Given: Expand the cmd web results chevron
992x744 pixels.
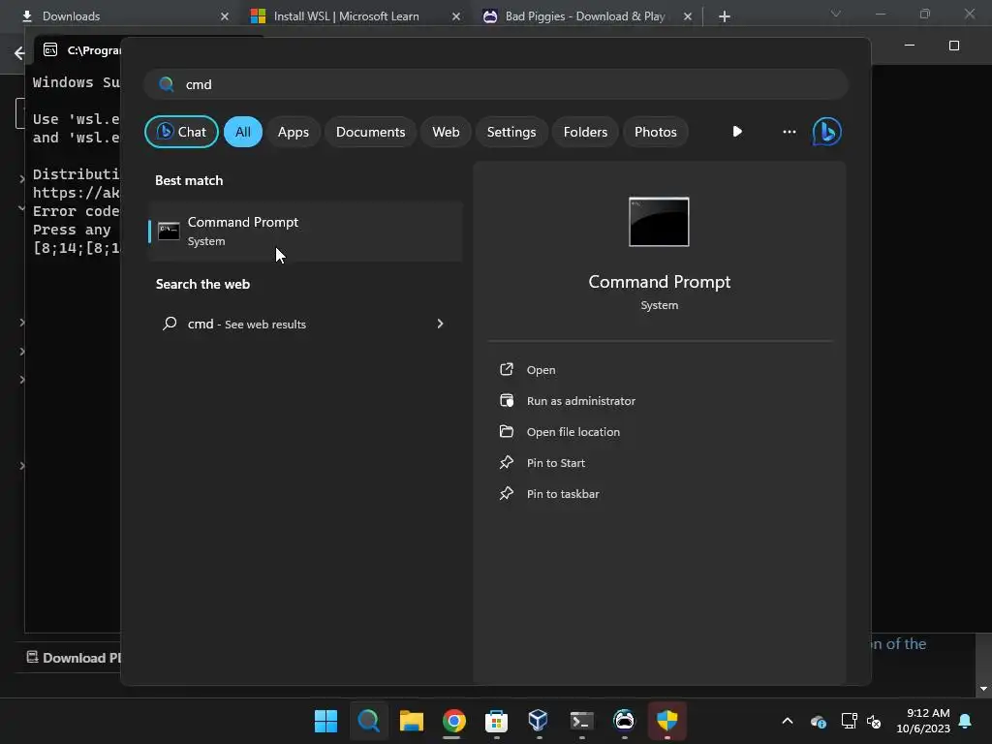Looking at the screenshot, I should (441, 324).
